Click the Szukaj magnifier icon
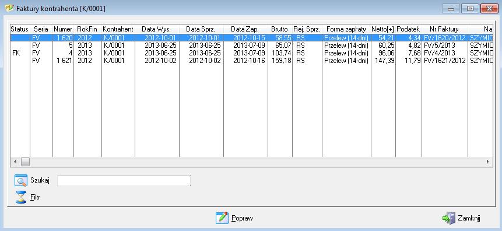The height and width of the screenshot is (231, 502). pyautogui.click(x=21, y=180)
